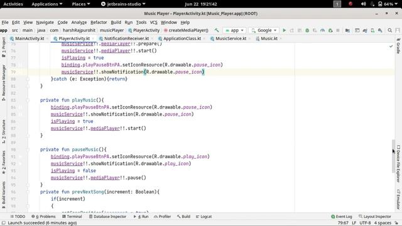Click the UTF-8 encoding status entry
The image size is (402, 226).
(x=365, y=223)
